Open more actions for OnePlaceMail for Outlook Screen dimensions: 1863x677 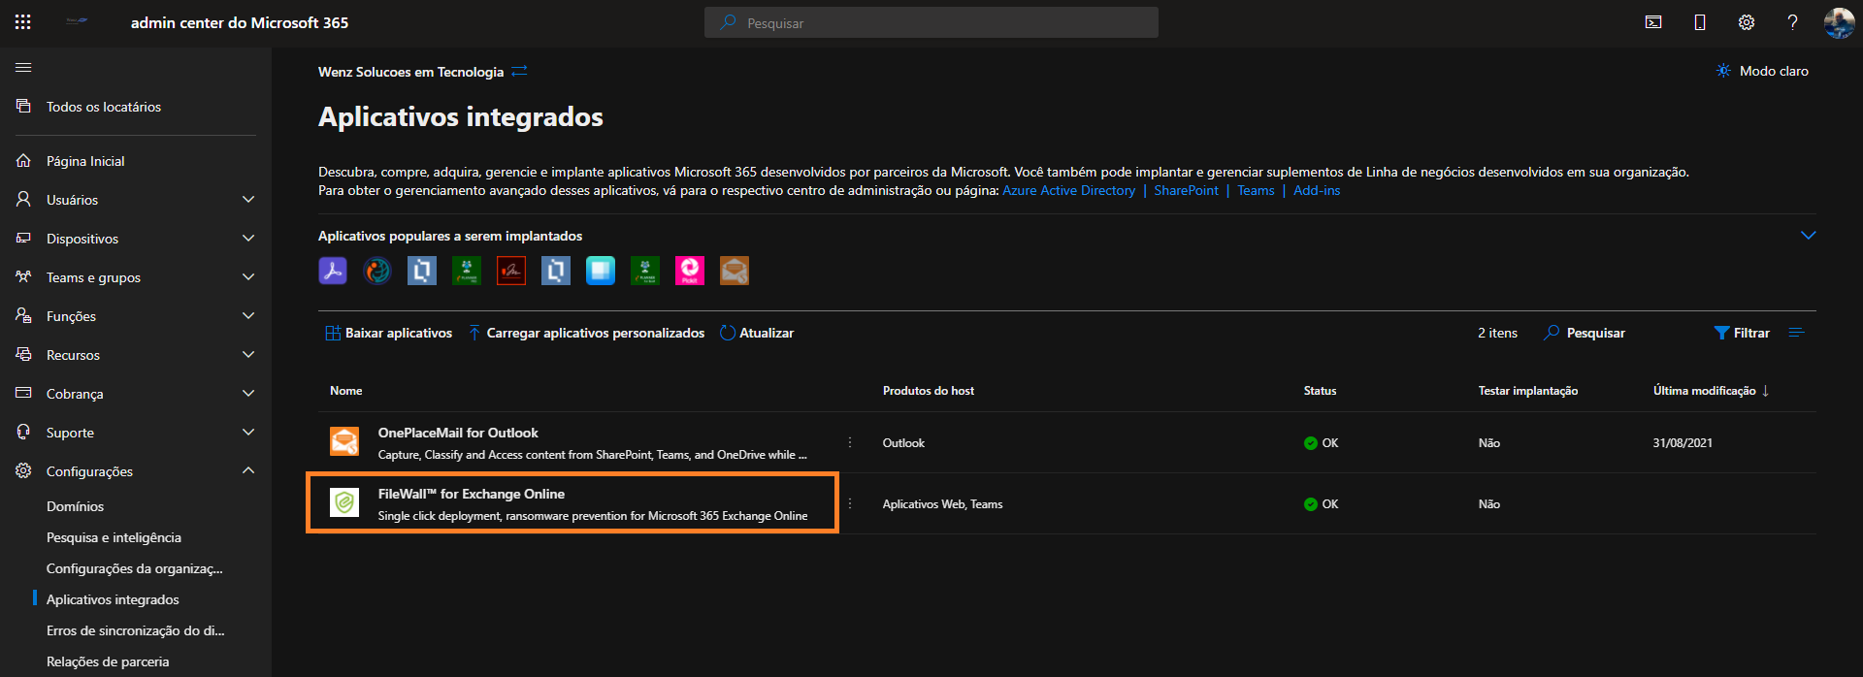coord(850,442)
